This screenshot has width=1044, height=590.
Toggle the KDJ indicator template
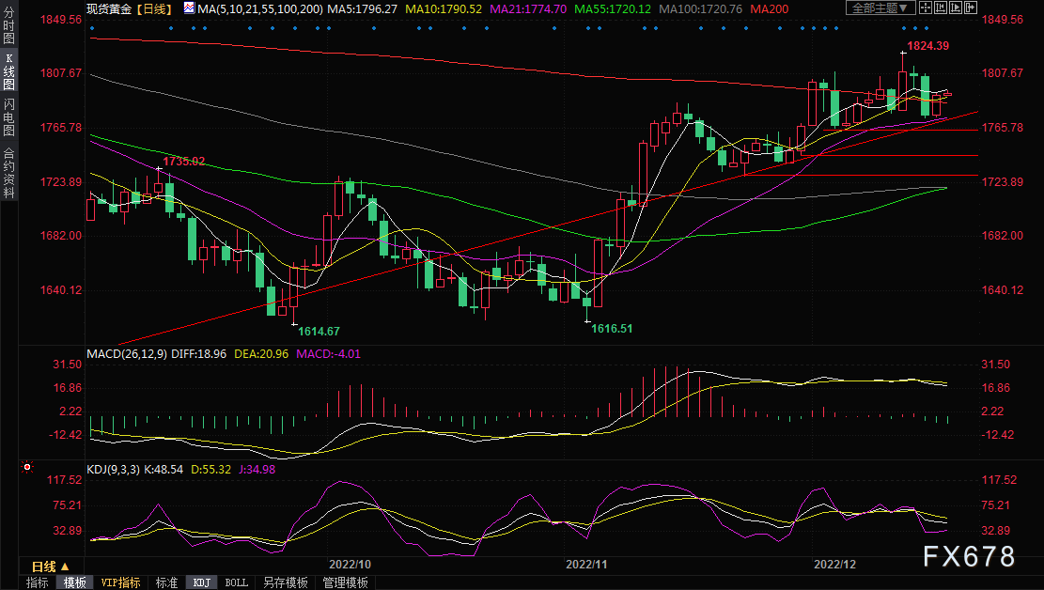coord(201,582)
